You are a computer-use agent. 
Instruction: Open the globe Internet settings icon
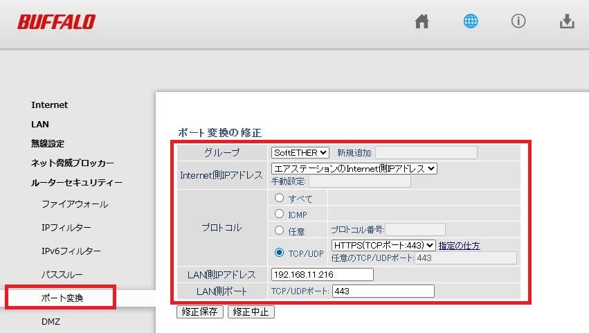pos(470,21)
